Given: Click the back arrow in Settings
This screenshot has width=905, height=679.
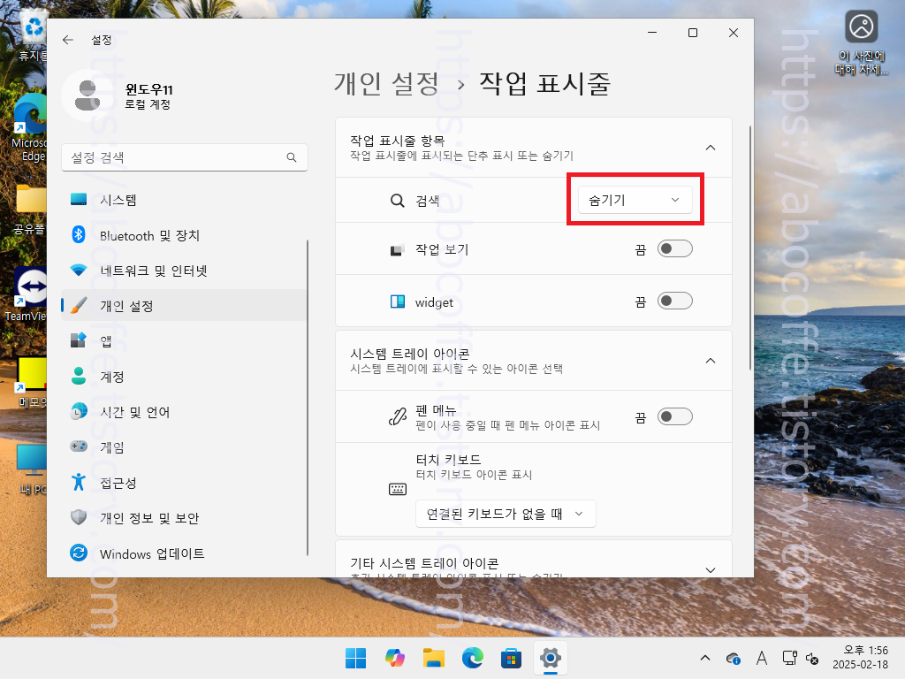Looking at the screenshot, I should point(68,40).
